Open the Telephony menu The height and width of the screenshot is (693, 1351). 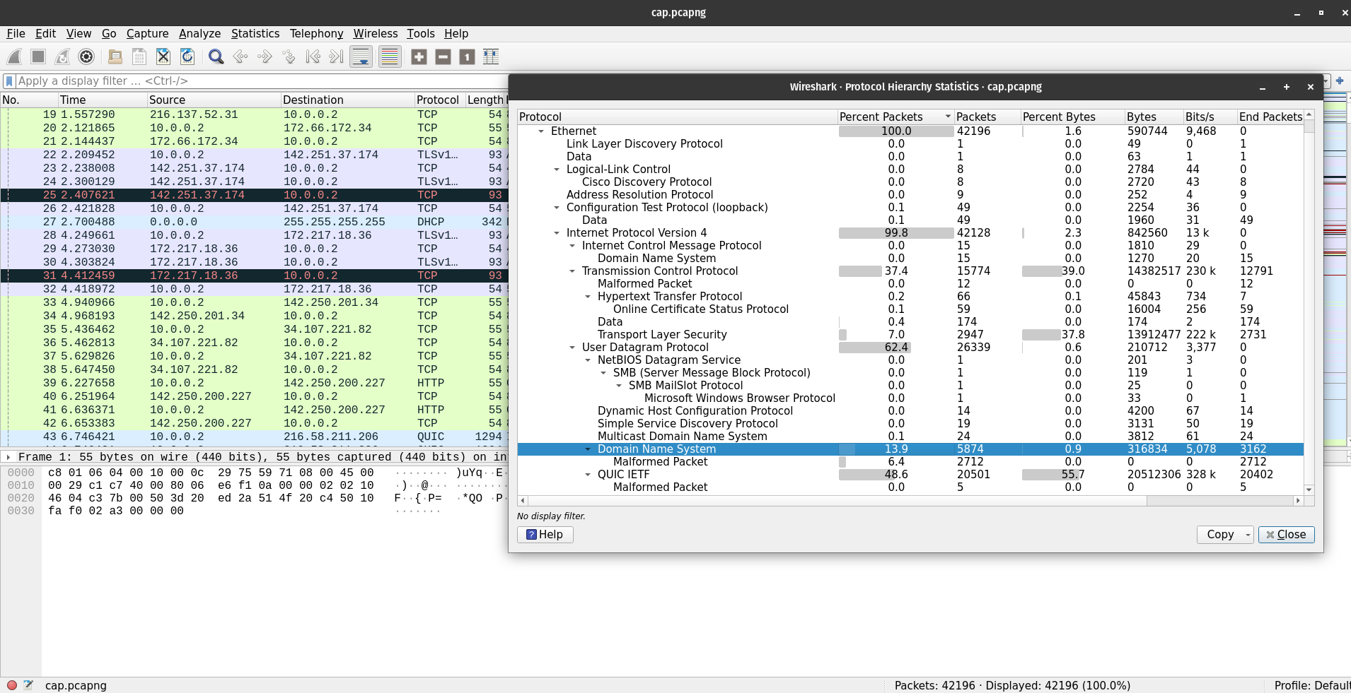tap(316, 33)
